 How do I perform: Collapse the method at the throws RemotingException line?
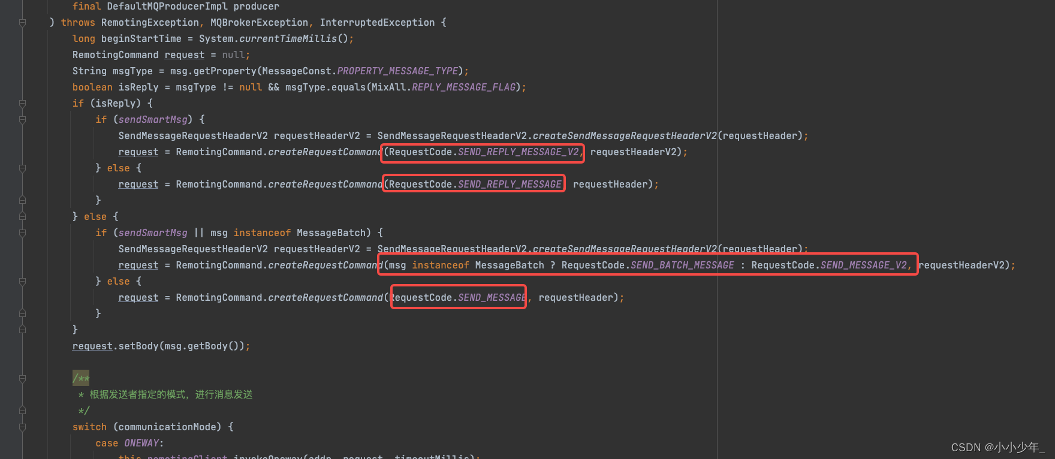pyautogui.click(x=22, y=23)
